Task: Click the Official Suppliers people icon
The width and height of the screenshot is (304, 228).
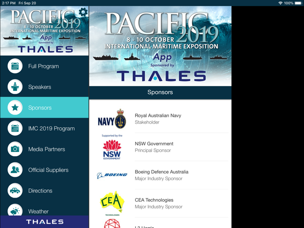Action: pos(15,170)
